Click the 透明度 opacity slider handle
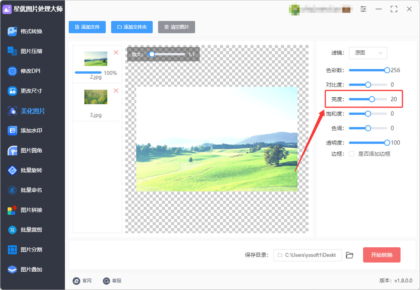This screenshot has width=420, height=290. [387, 143]
